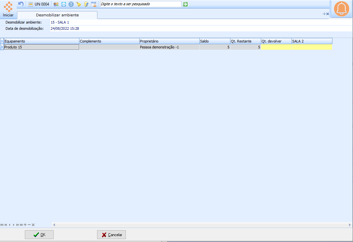
Task: Open help via the question mark icon
Action: click(x=71, y=4)
